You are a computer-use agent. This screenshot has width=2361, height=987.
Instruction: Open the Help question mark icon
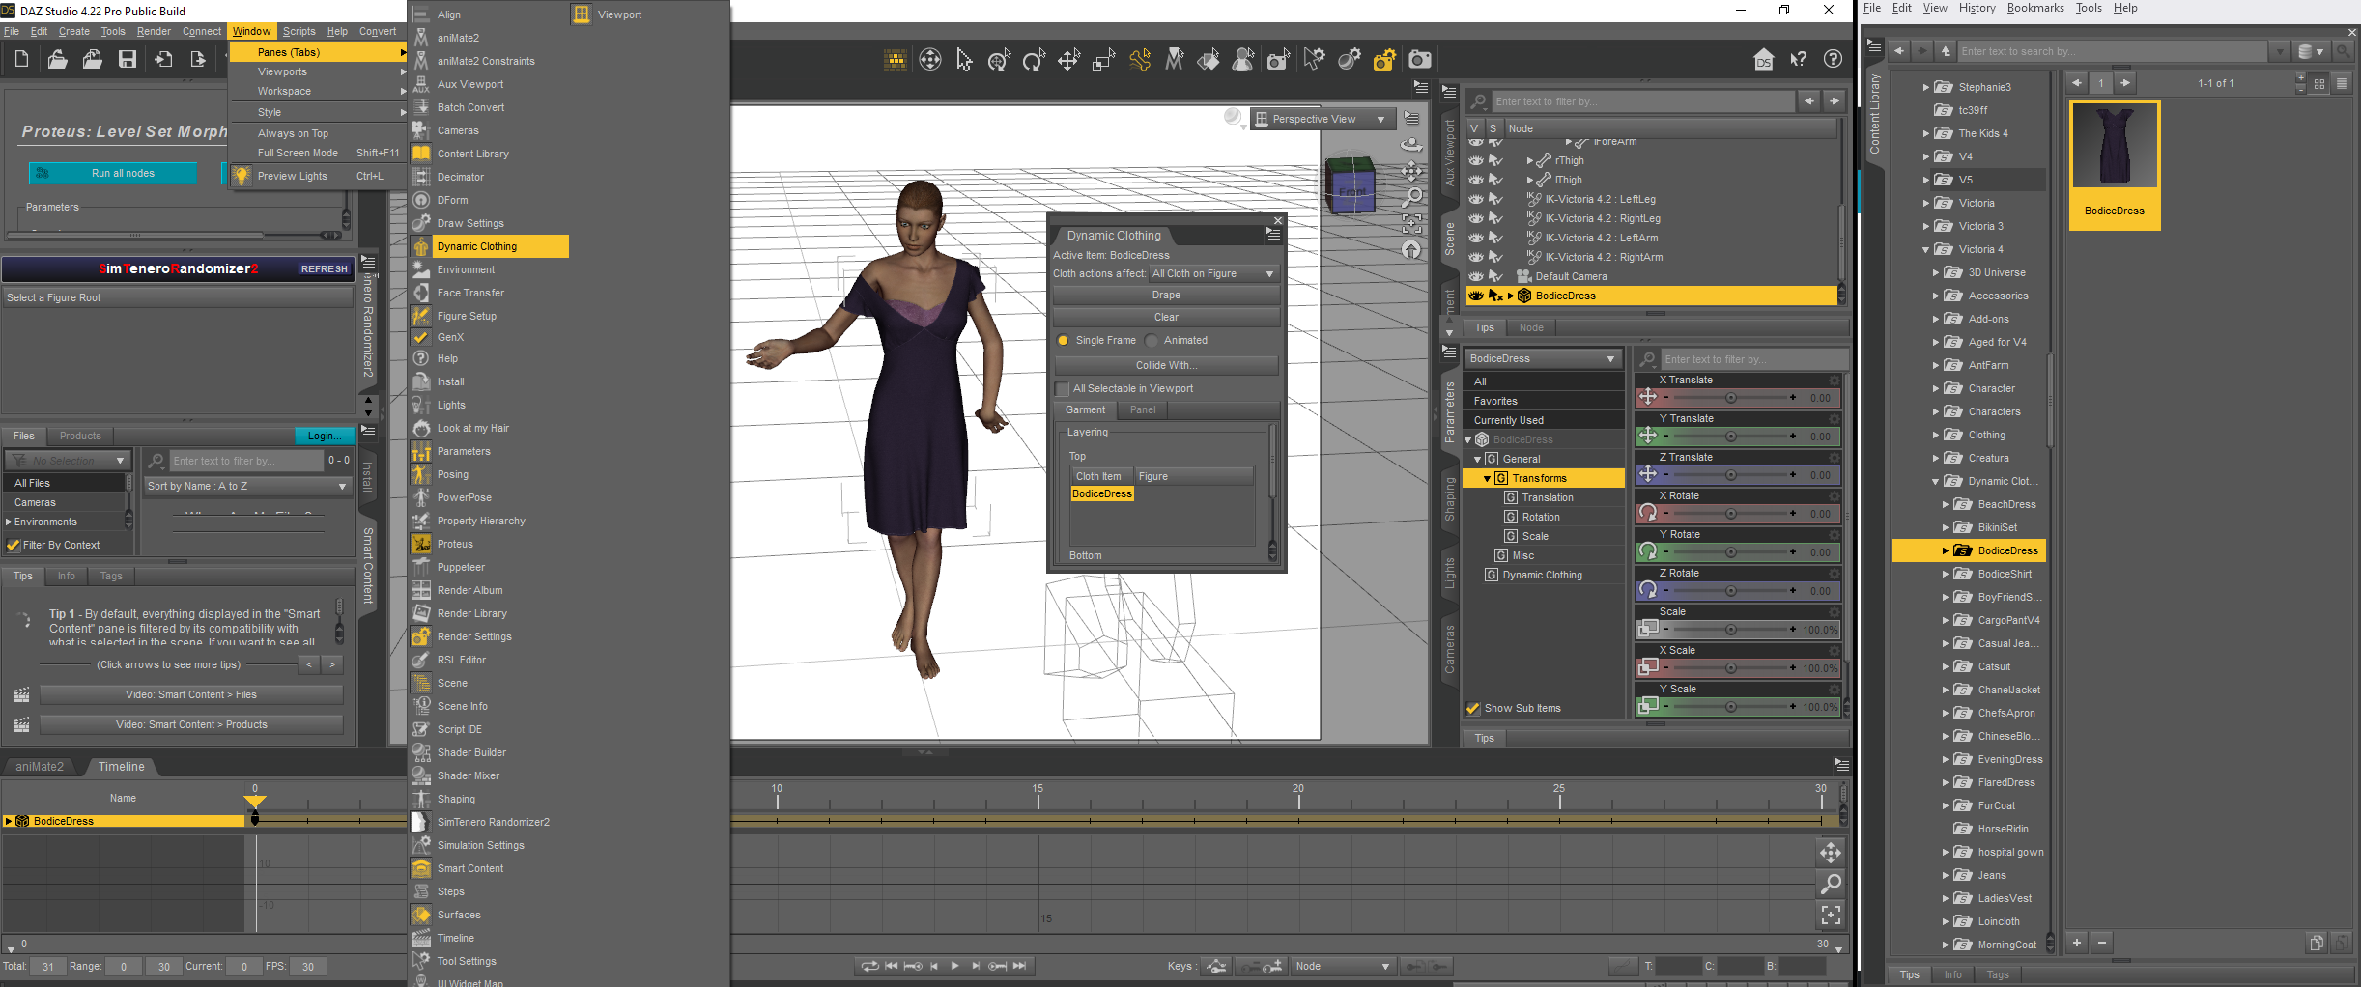(1834, 59)
